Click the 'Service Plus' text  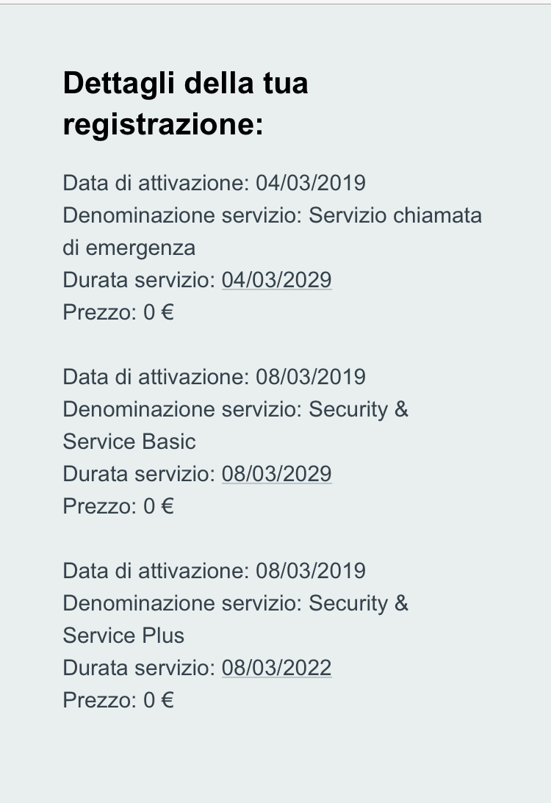(x=123, y=635)
